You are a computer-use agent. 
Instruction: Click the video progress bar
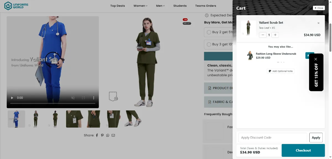[53, 103]
